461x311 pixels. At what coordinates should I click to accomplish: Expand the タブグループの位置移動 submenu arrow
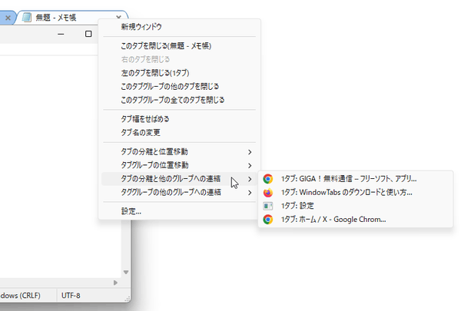pyautogui.click(x=250, y=165)
